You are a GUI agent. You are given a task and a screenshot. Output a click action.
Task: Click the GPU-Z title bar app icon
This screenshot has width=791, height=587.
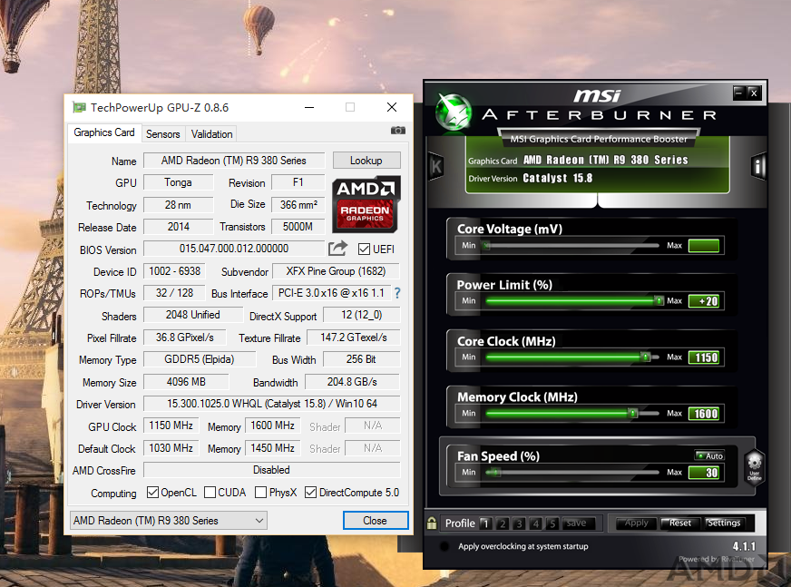[x=79, y=107]
